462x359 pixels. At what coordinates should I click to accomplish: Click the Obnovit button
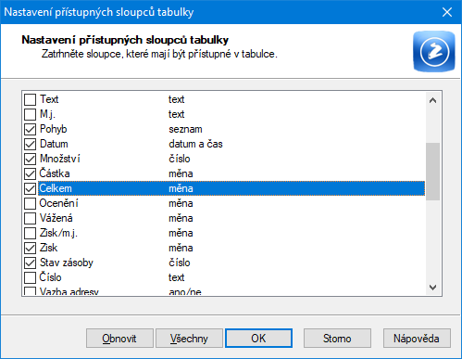[119, 339]
